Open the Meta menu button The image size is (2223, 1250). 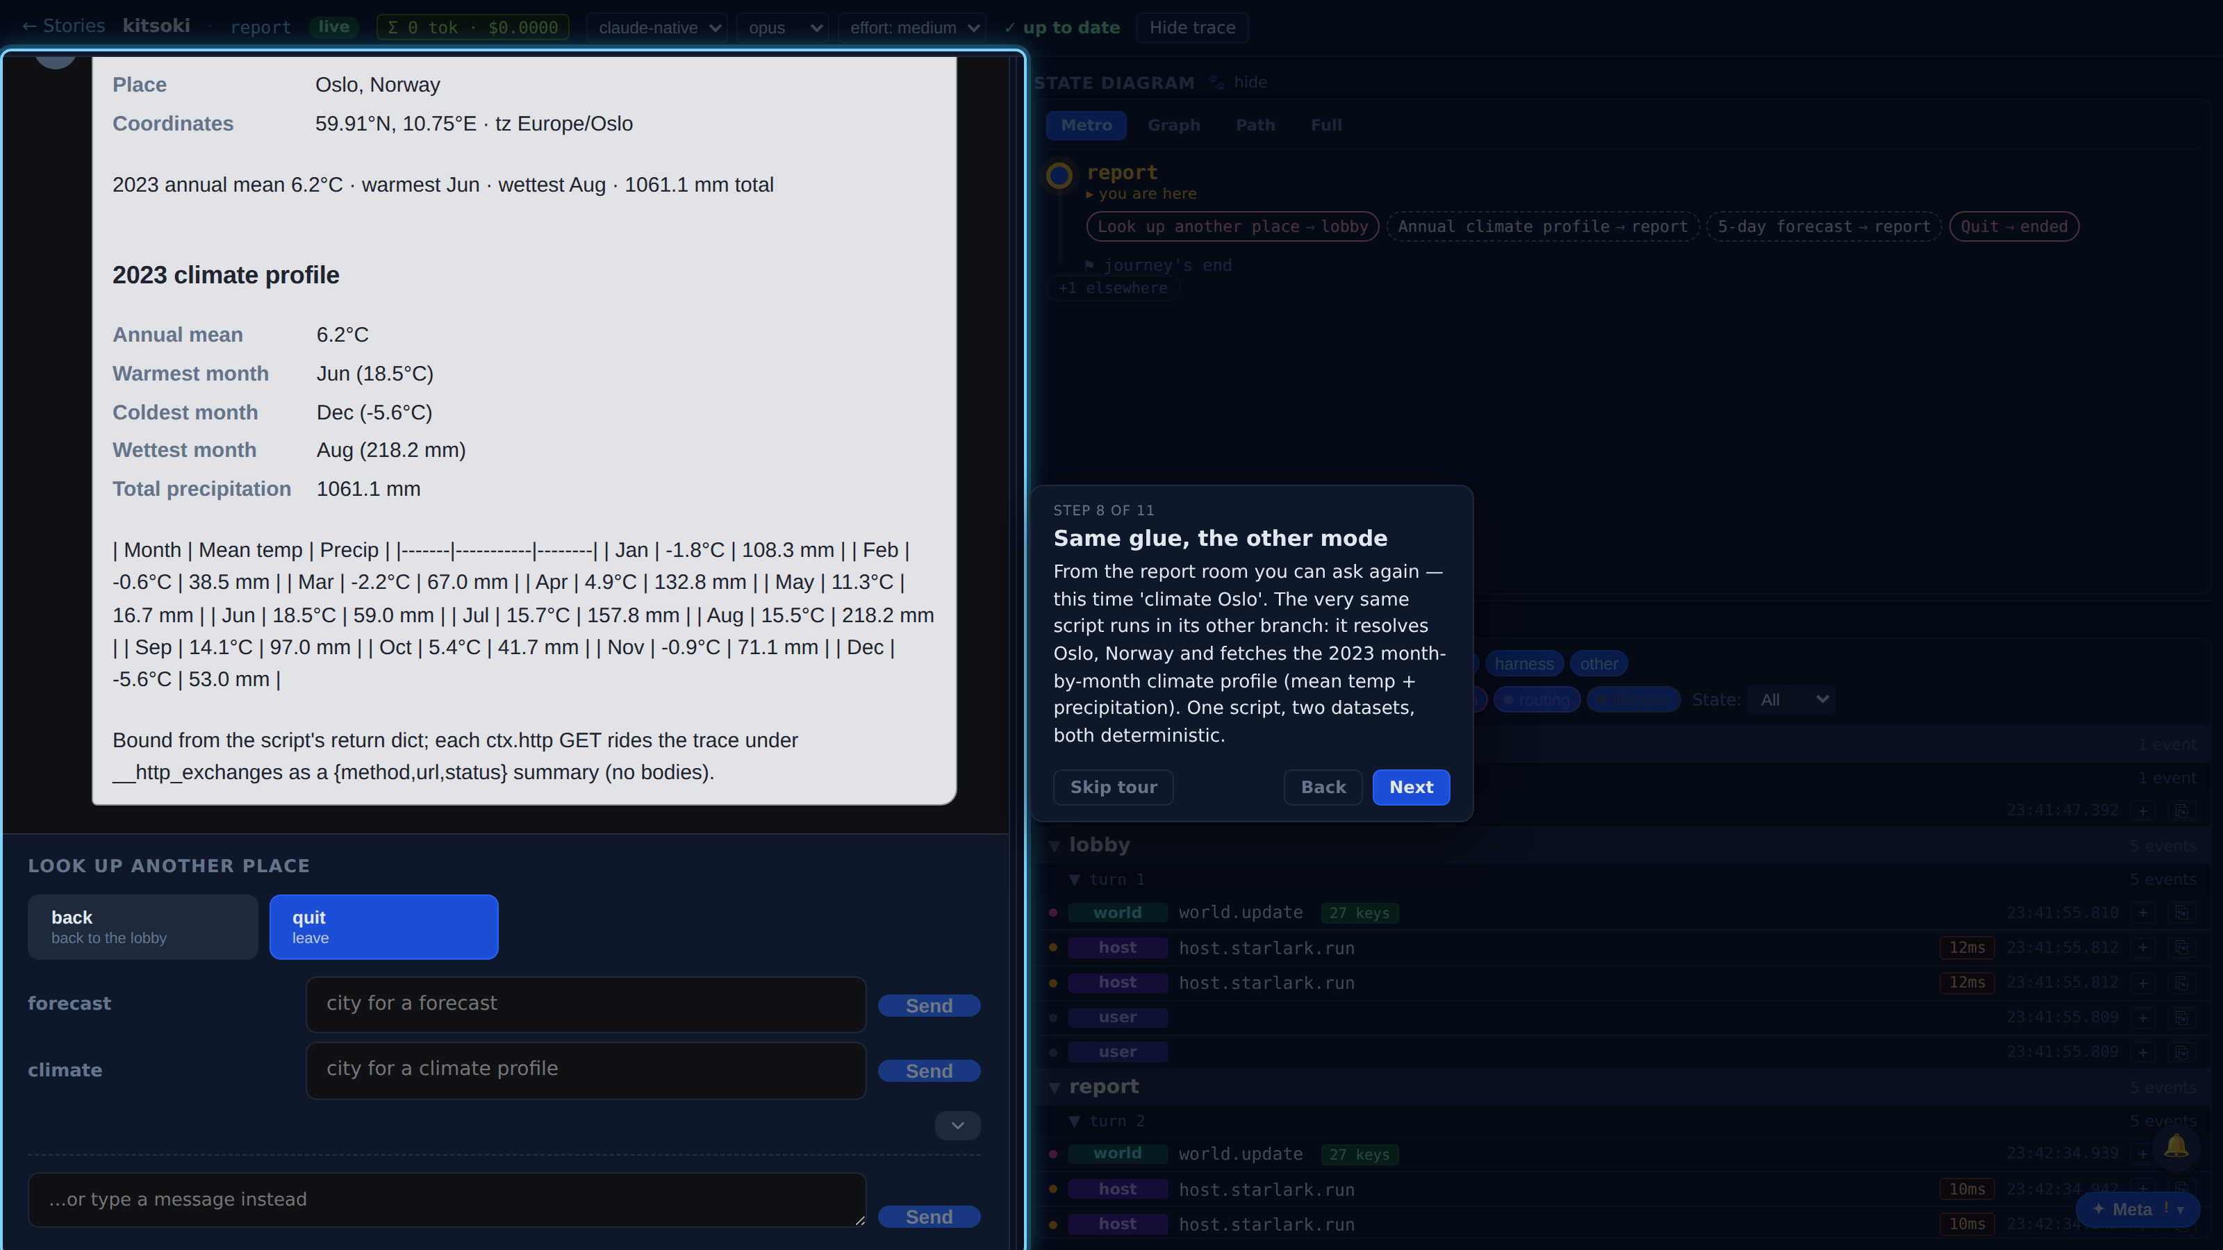coord(2137,1210)
